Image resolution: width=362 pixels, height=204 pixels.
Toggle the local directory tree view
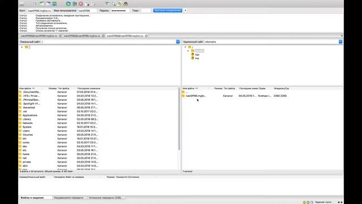coord(42,4)
